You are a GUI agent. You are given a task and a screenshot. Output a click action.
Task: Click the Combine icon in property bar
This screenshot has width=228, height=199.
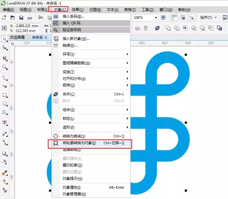click(x=157, y=28)
